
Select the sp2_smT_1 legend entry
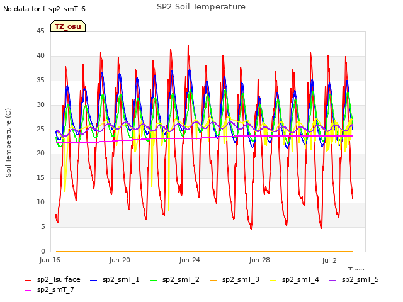115,279
